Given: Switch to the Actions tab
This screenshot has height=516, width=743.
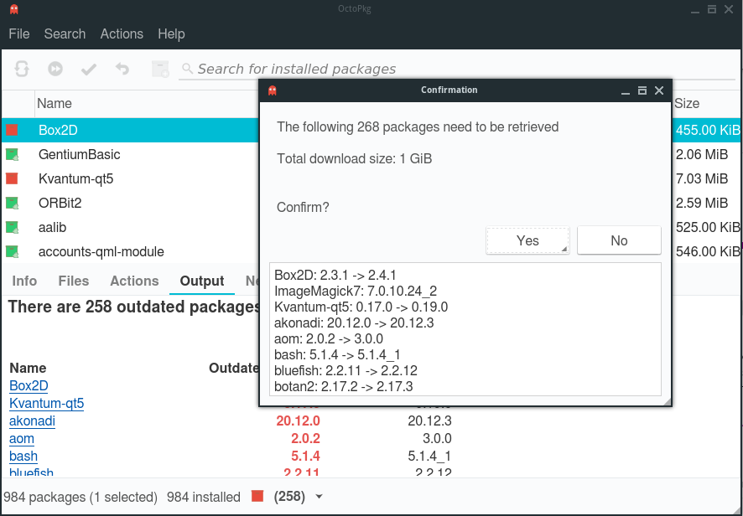Looking at the screenshot, I should click(134, 281).
